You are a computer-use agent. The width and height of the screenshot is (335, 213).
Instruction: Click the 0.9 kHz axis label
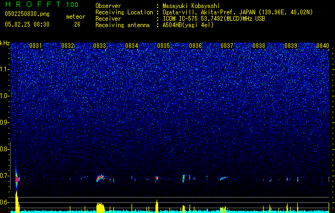click(x=4, y=122)
